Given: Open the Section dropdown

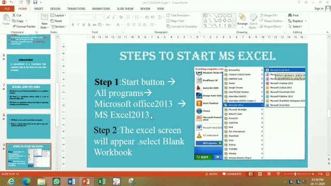Looking at the screenshot, I should [58, 26].
